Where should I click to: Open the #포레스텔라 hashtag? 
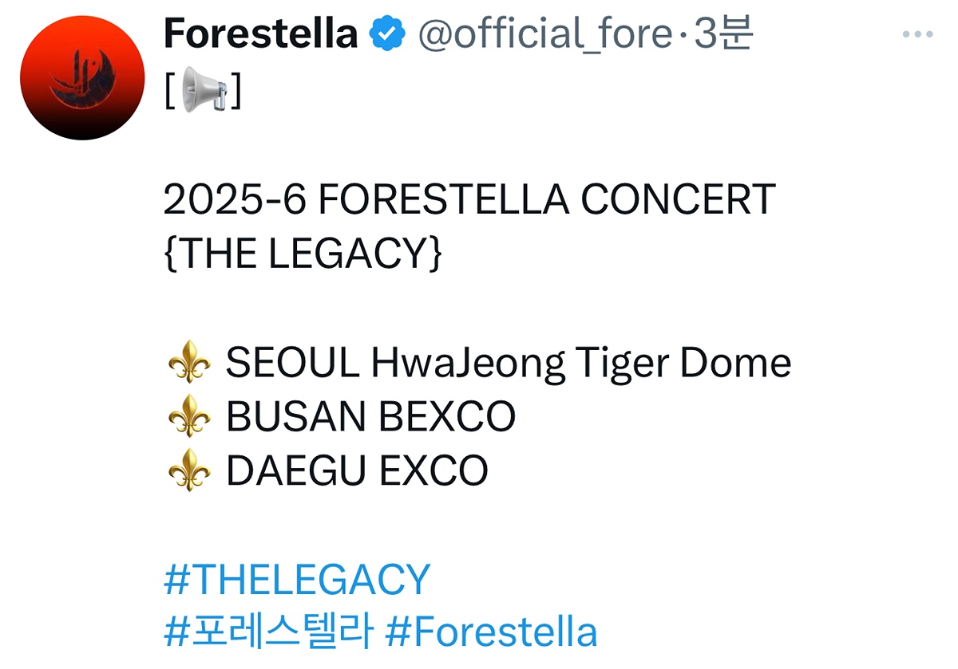268,632
